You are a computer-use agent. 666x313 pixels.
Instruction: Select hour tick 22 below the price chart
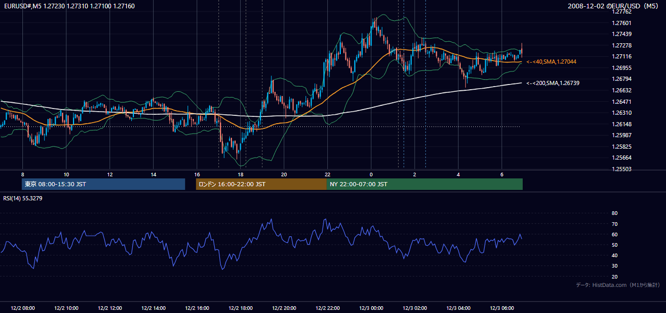[327, 174]
